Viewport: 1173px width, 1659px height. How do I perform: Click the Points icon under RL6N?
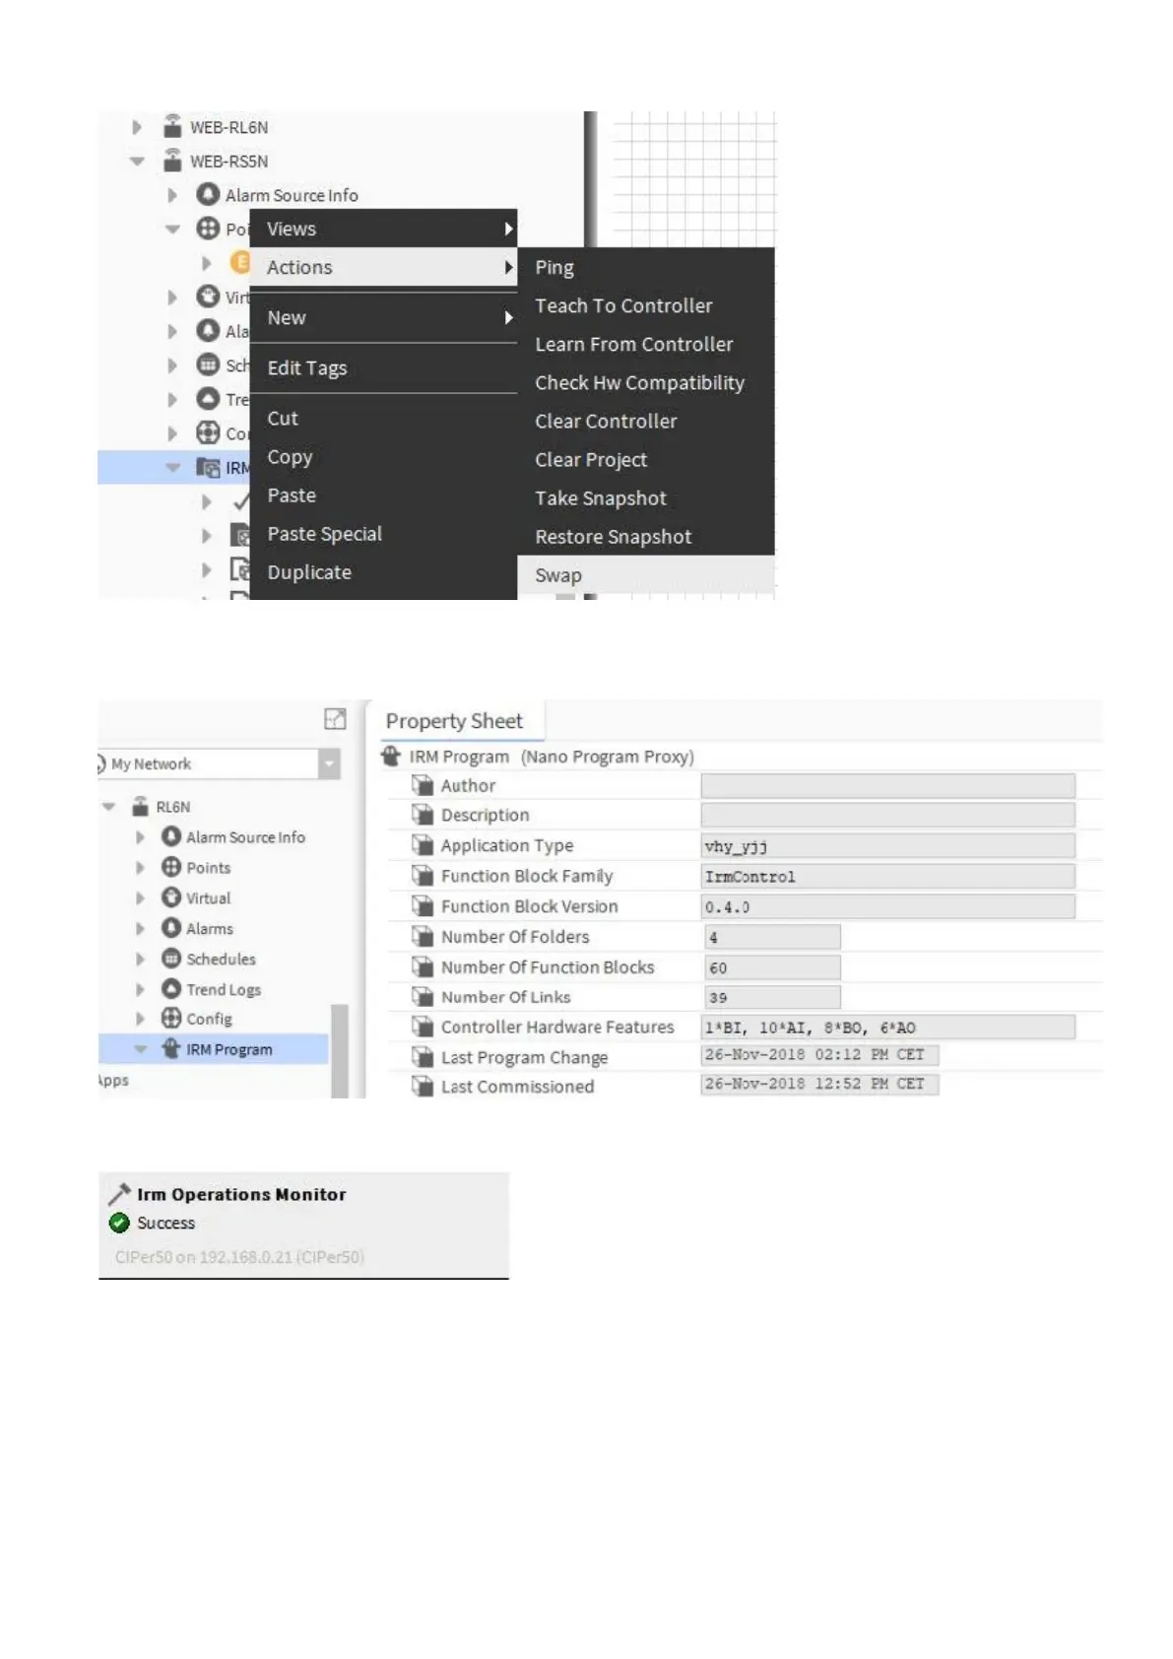click(171, 867)
